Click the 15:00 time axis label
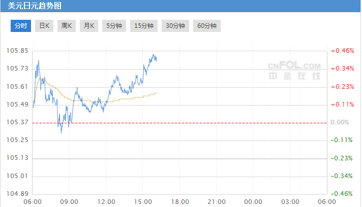362x207 pixels. [143, 202]
